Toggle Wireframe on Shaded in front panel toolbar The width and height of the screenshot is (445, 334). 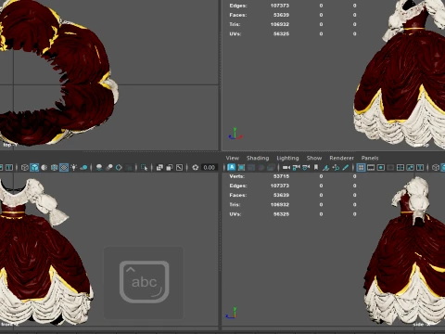[54, 168]
